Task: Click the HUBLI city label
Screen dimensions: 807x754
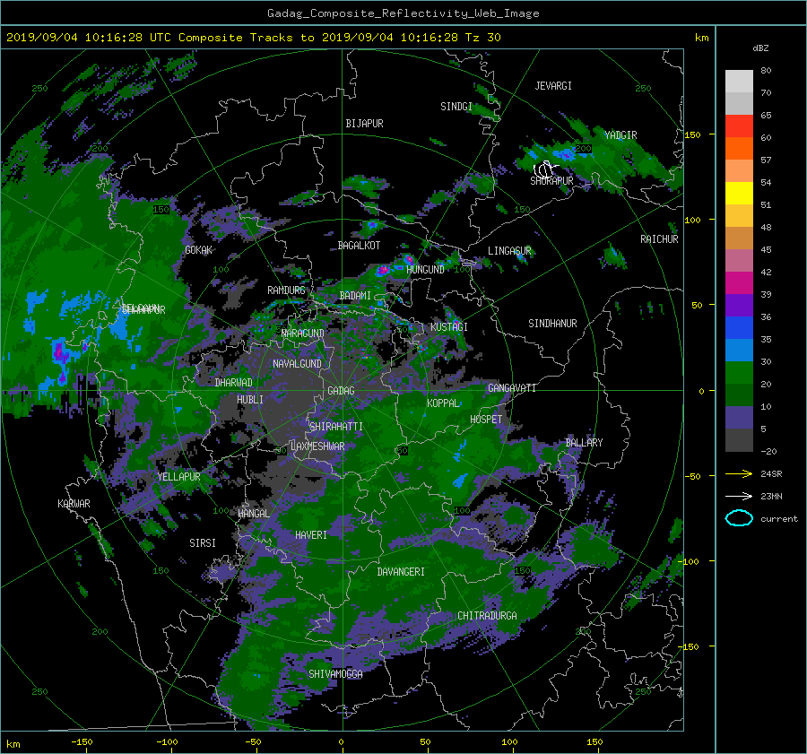Action: (x=250, y=400)
